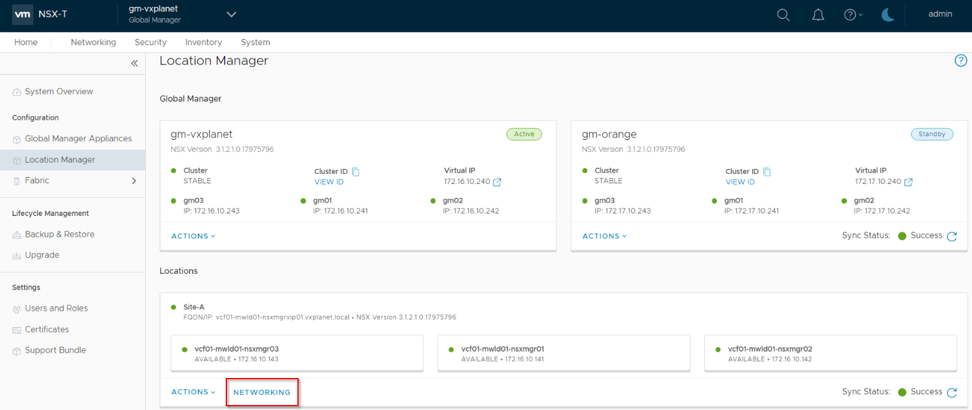Image resolution: width=972 pixels, height=410 pixels.
Task: Click the gm-orange card title
Action: coord(609,134)
